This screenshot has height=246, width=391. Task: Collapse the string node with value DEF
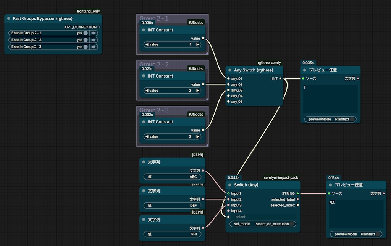click(144, 191)
